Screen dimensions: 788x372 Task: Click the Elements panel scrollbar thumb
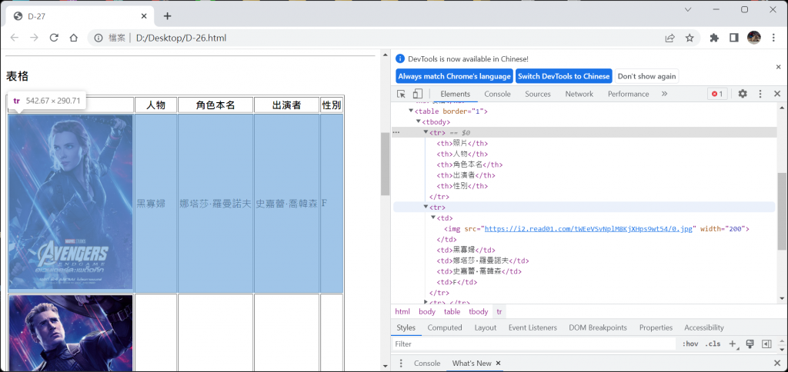coord(781,210)
